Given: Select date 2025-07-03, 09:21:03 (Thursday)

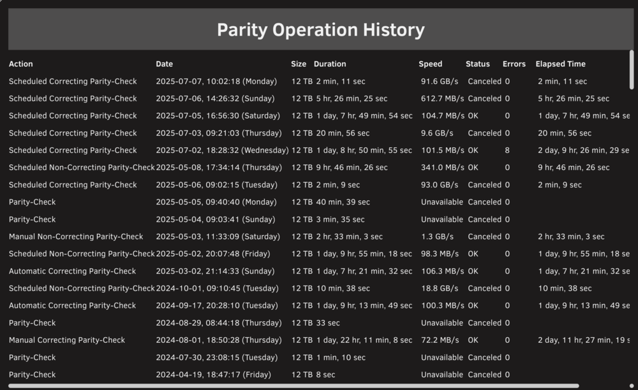Looking at the screenshot, I should pos(219,133).
